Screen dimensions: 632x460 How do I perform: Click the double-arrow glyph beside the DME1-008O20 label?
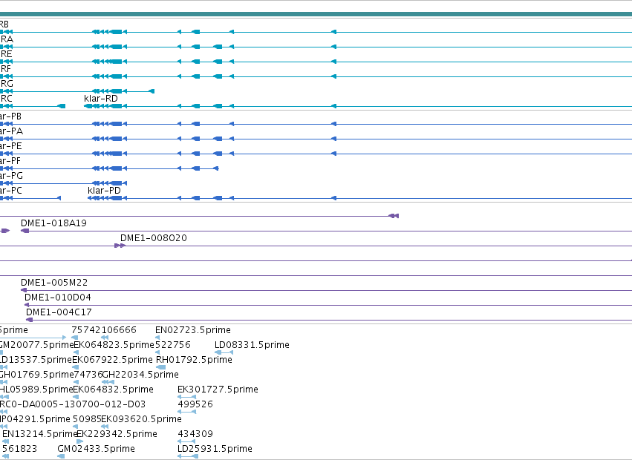[120, 246]
